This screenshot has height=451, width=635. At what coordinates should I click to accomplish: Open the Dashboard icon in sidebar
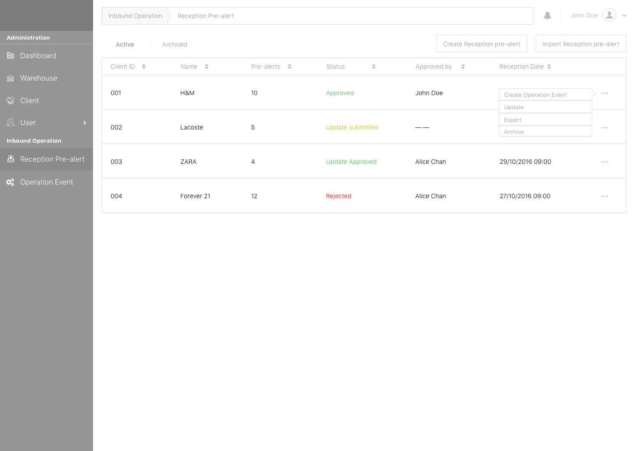pyautogui.click(x=11, y=55)
